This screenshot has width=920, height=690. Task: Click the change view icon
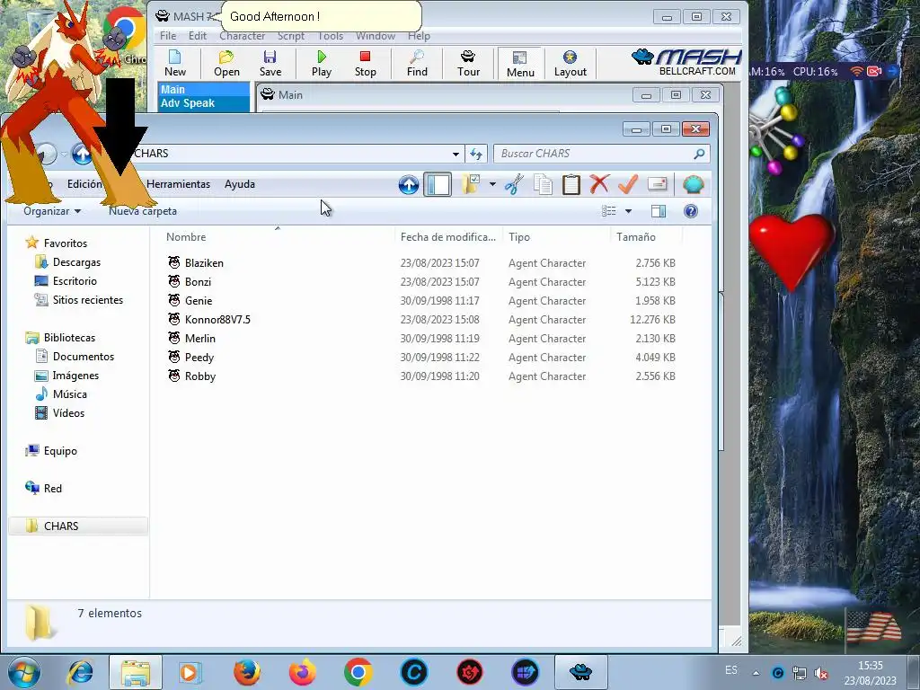pyautogui.click(x=609, y=211)
